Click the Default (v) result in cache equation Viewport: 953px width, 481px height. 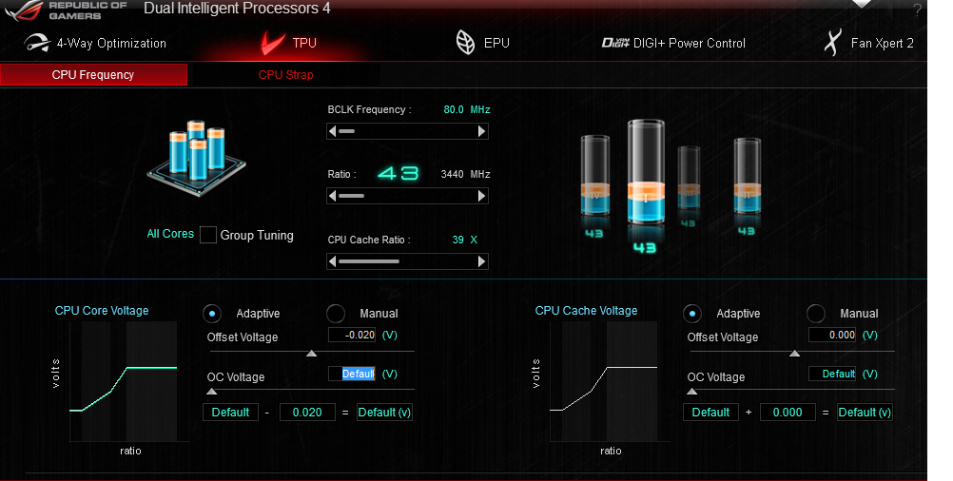865,413
